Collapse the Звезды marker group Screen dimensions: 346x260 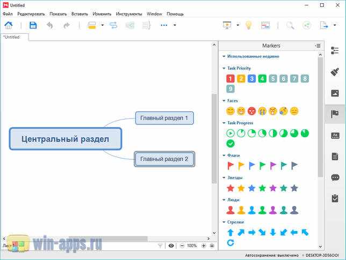pos(224,177)
